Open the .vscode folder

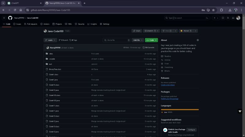52,59
